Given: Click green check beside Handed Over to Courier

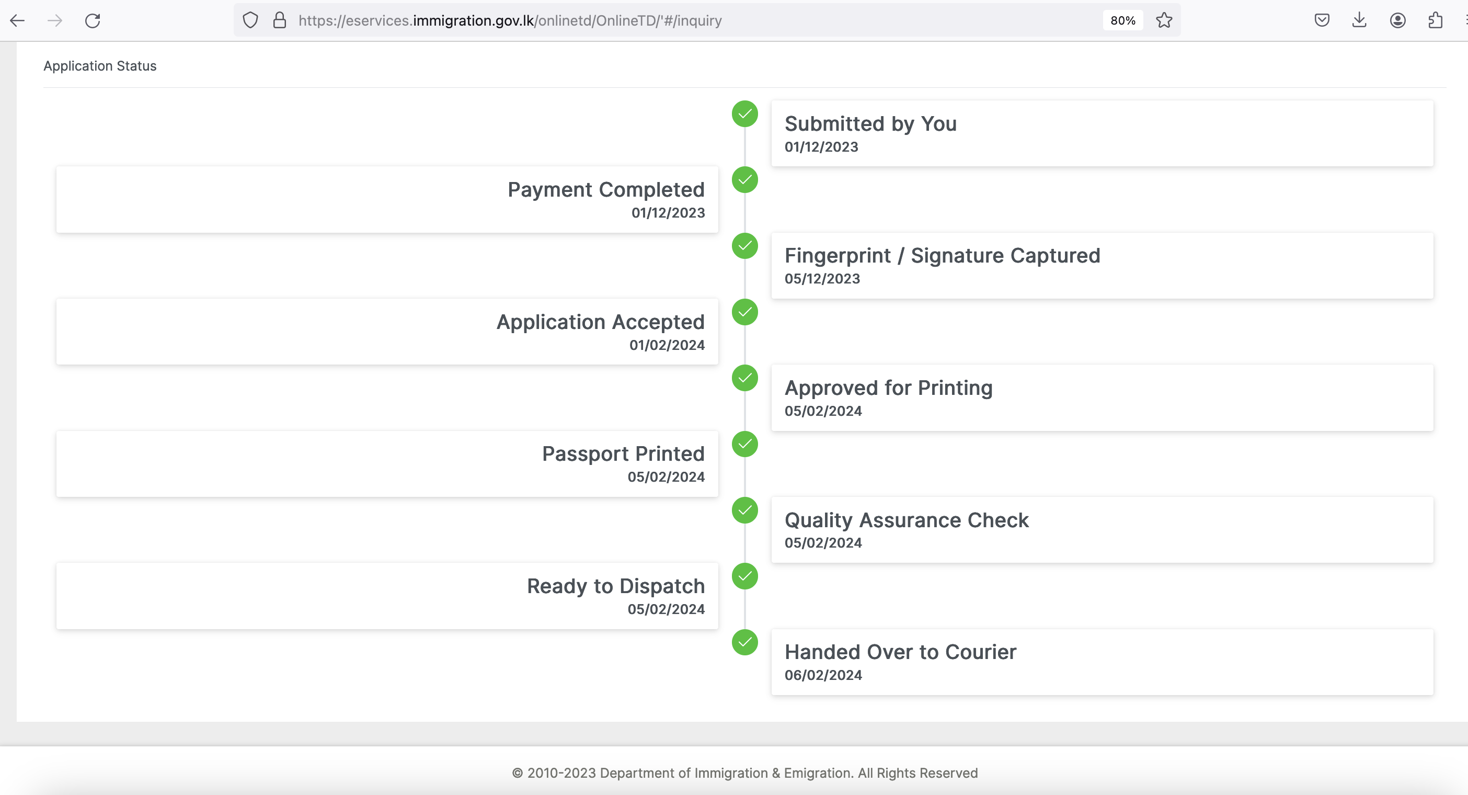Looking at the screenshot, I should pos(745,643).
